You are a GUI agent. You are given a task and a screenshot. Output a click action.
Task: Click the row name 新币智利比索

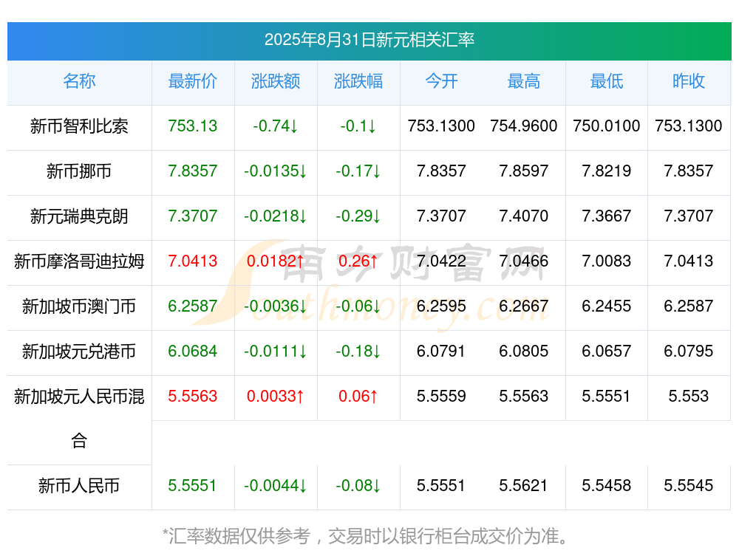(x=79, y=126)
